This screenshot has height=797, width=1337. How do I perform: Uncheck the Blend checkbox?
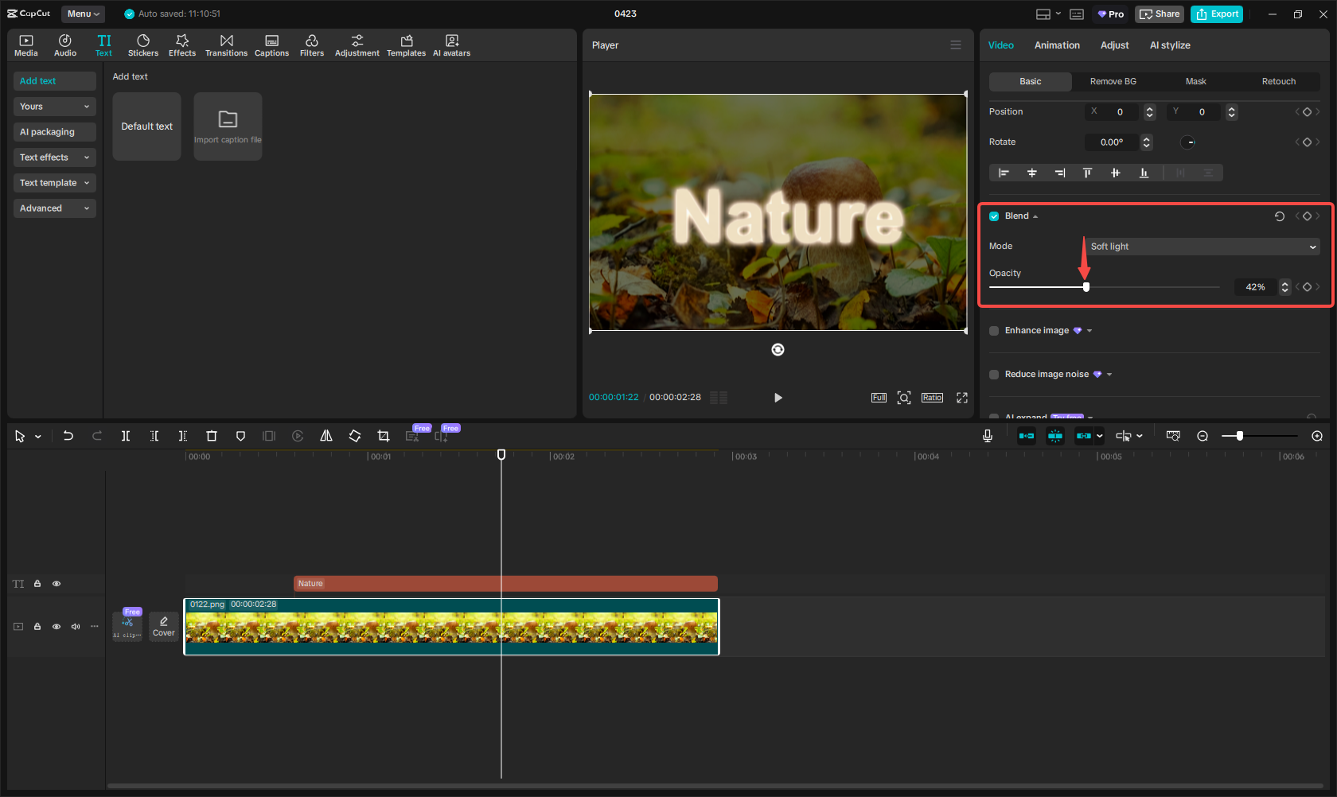click(x=994, y=216)
